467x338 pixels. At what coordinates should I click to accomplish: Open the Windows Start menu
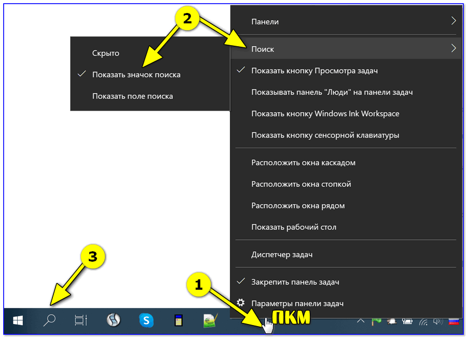coord(18,321)
